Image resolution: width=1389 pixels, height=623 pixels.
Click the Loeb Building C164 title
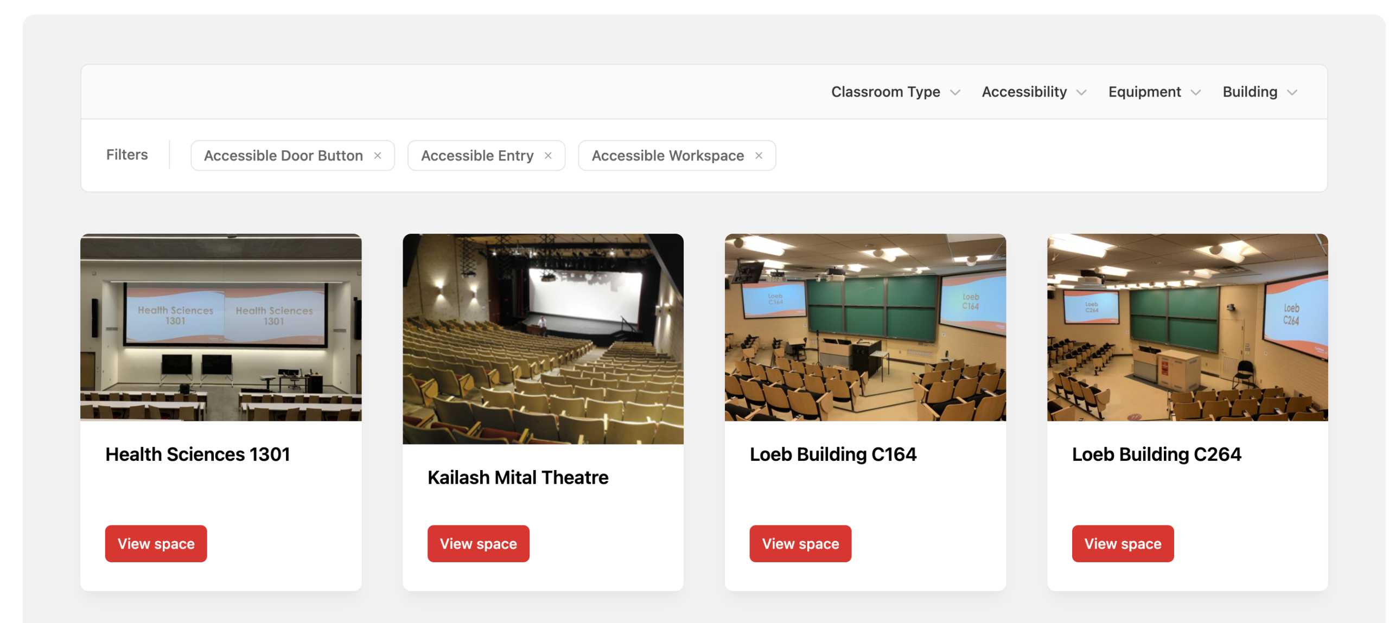833,454
